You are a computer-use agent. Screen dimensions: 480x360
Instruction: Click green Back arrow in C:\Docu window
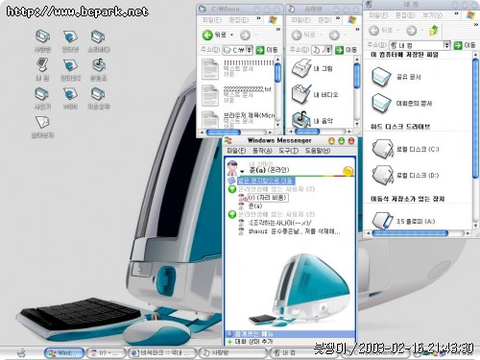point(207,35)
